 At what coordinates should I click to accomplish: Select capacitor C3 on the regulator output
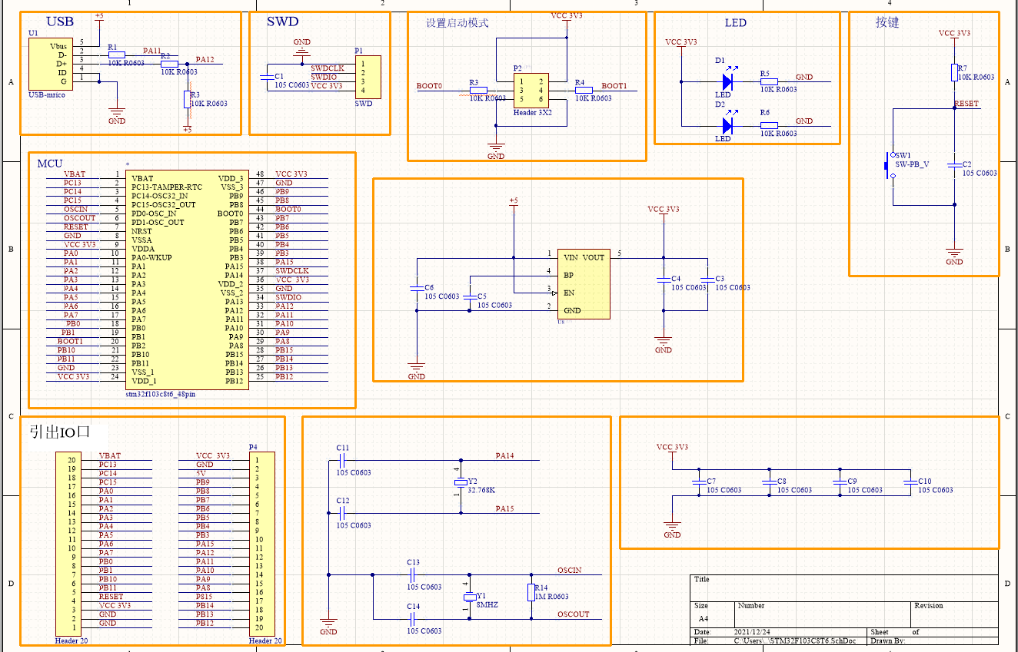707,279
